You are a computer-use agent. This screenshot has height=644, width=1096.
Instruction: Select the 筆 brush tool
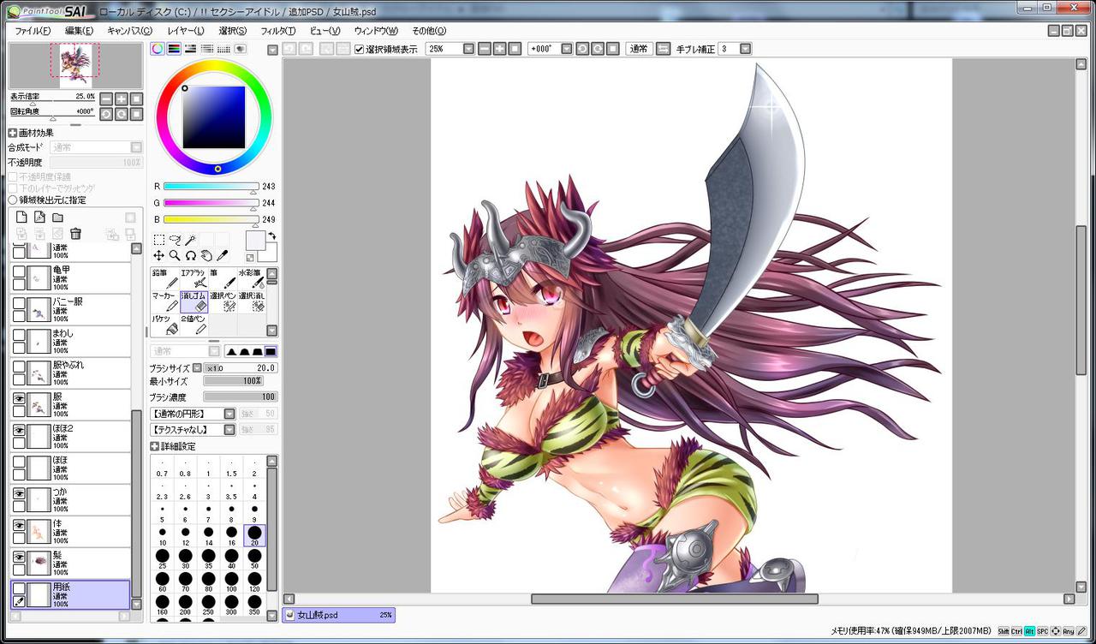click(x=223, y=278)
